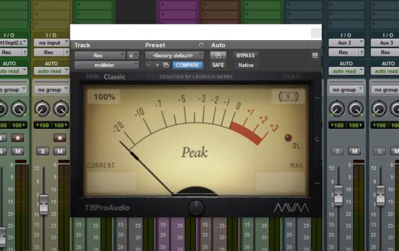The width and height of the screenshot is (399, 251).
Task: Click the Native plug-in format label
Action: tap(246, 65)
